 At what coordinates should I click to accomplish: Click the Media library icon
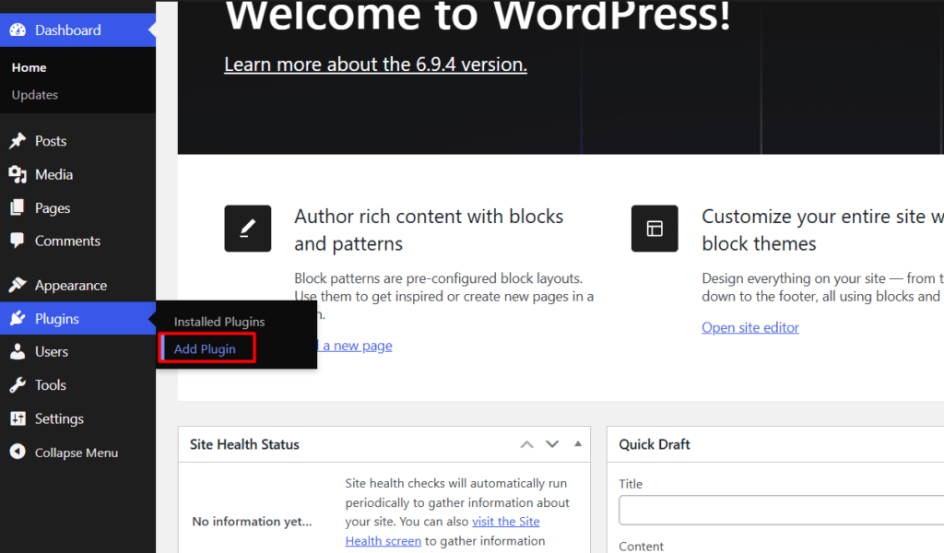pos(18,174)
